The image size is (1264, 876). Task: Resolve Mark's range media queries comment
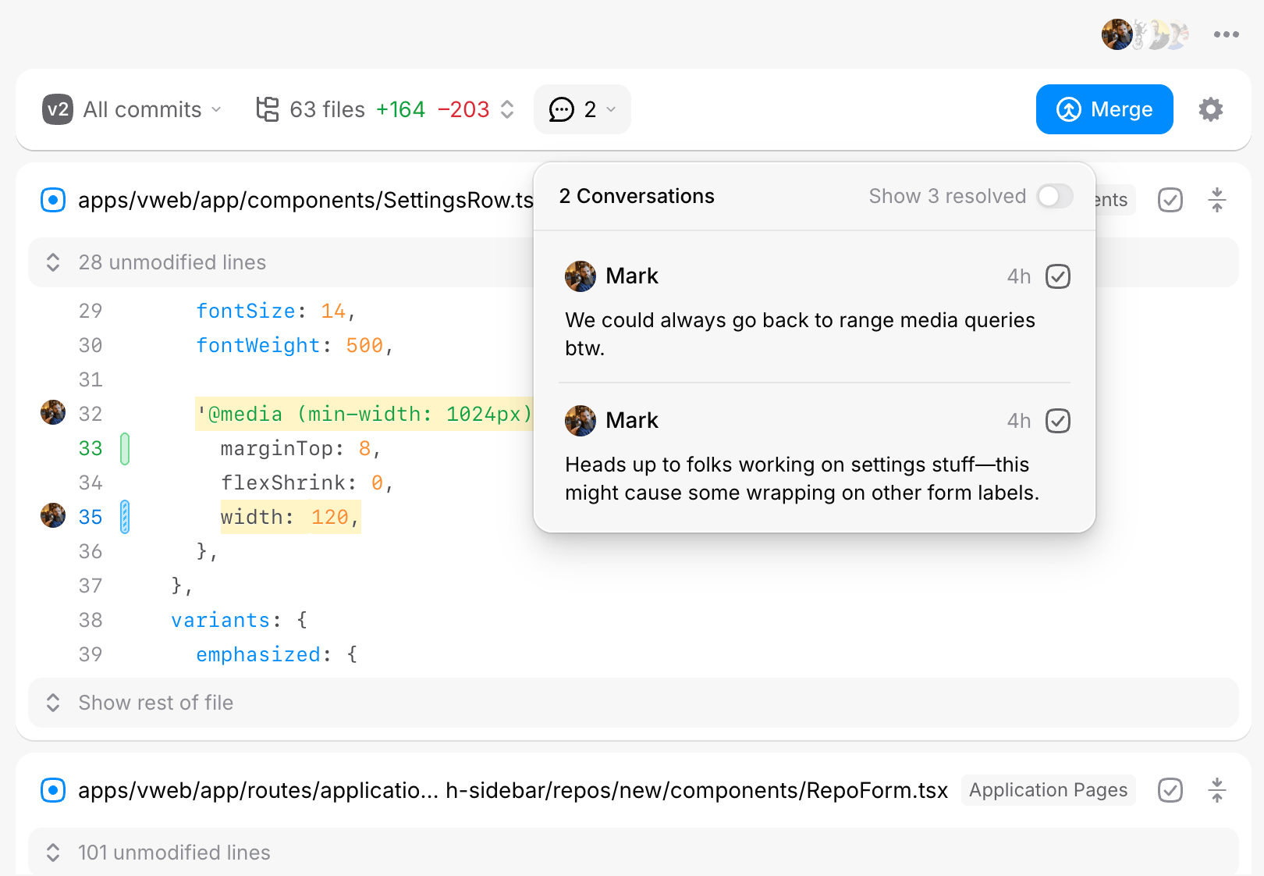pos(1057,276)
